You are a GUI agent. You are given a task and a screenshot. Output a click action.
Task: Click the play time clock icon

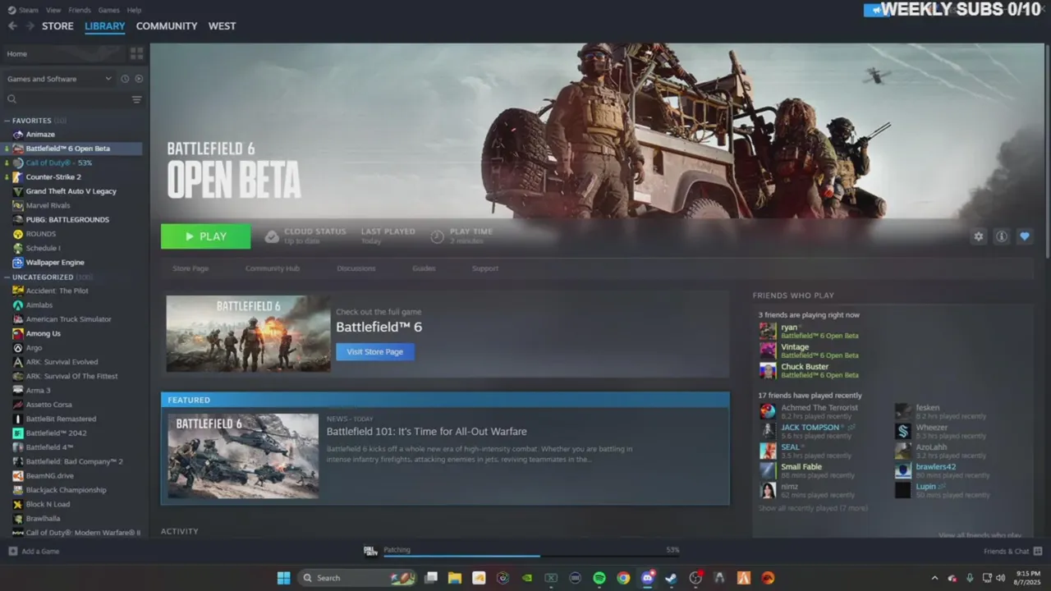(438, 236)
